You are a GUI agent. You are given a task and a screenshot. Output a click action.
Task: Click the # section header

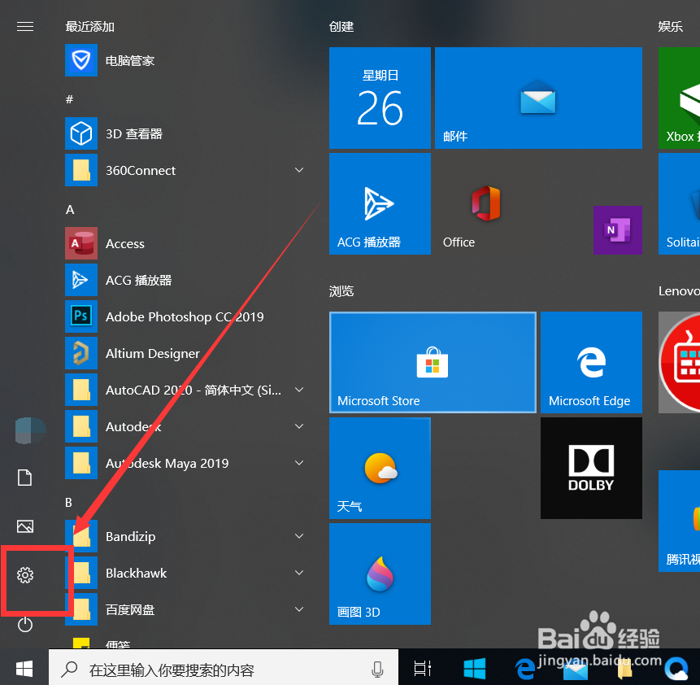pyautogui.click(x=69, y=99)
